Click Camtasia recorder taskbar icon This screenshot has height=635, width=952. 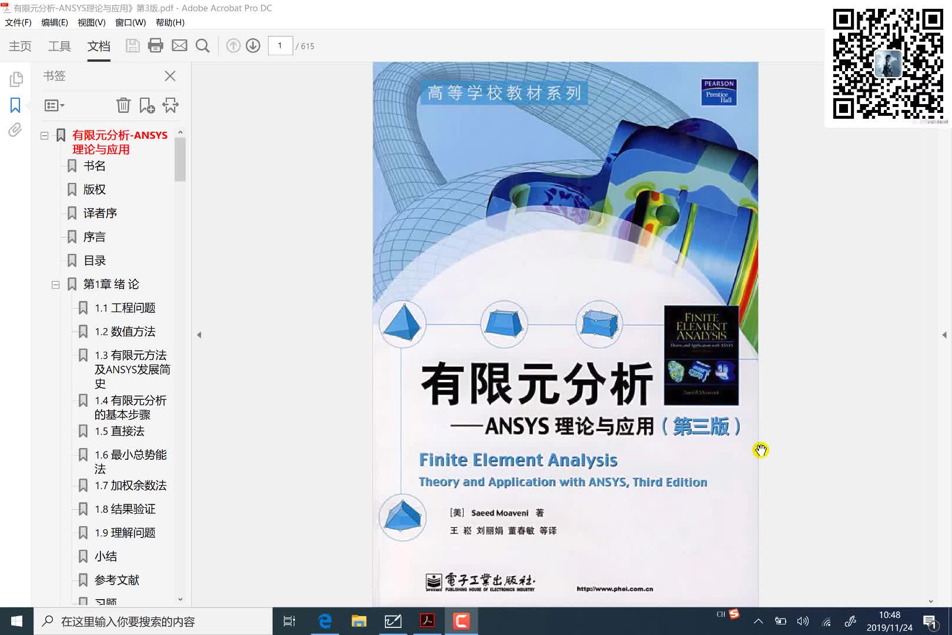coord(461,621)
